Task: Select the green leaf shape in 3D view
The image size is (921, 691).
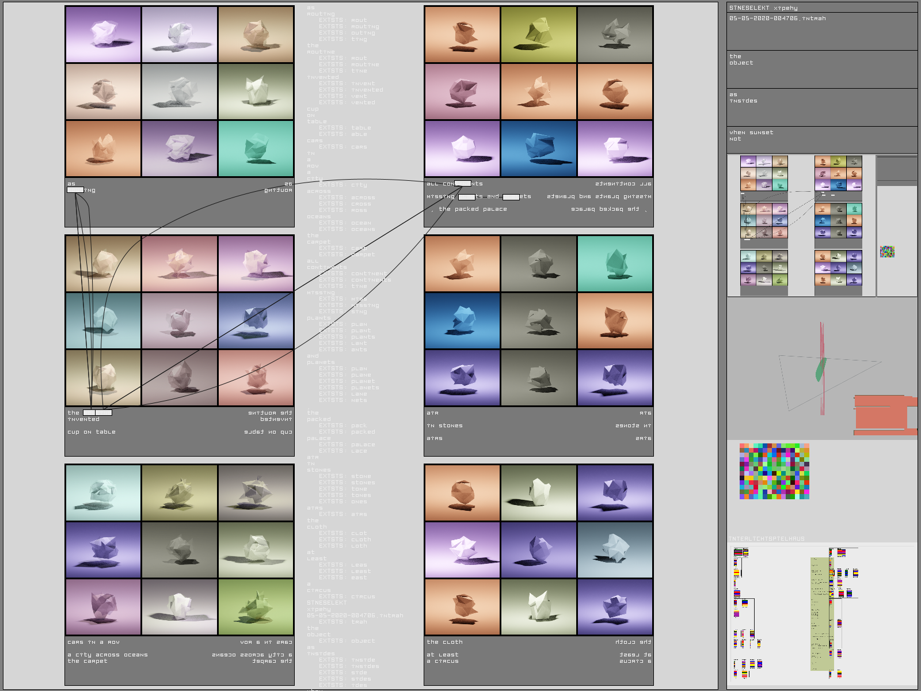Action: [x=821, y=370]
